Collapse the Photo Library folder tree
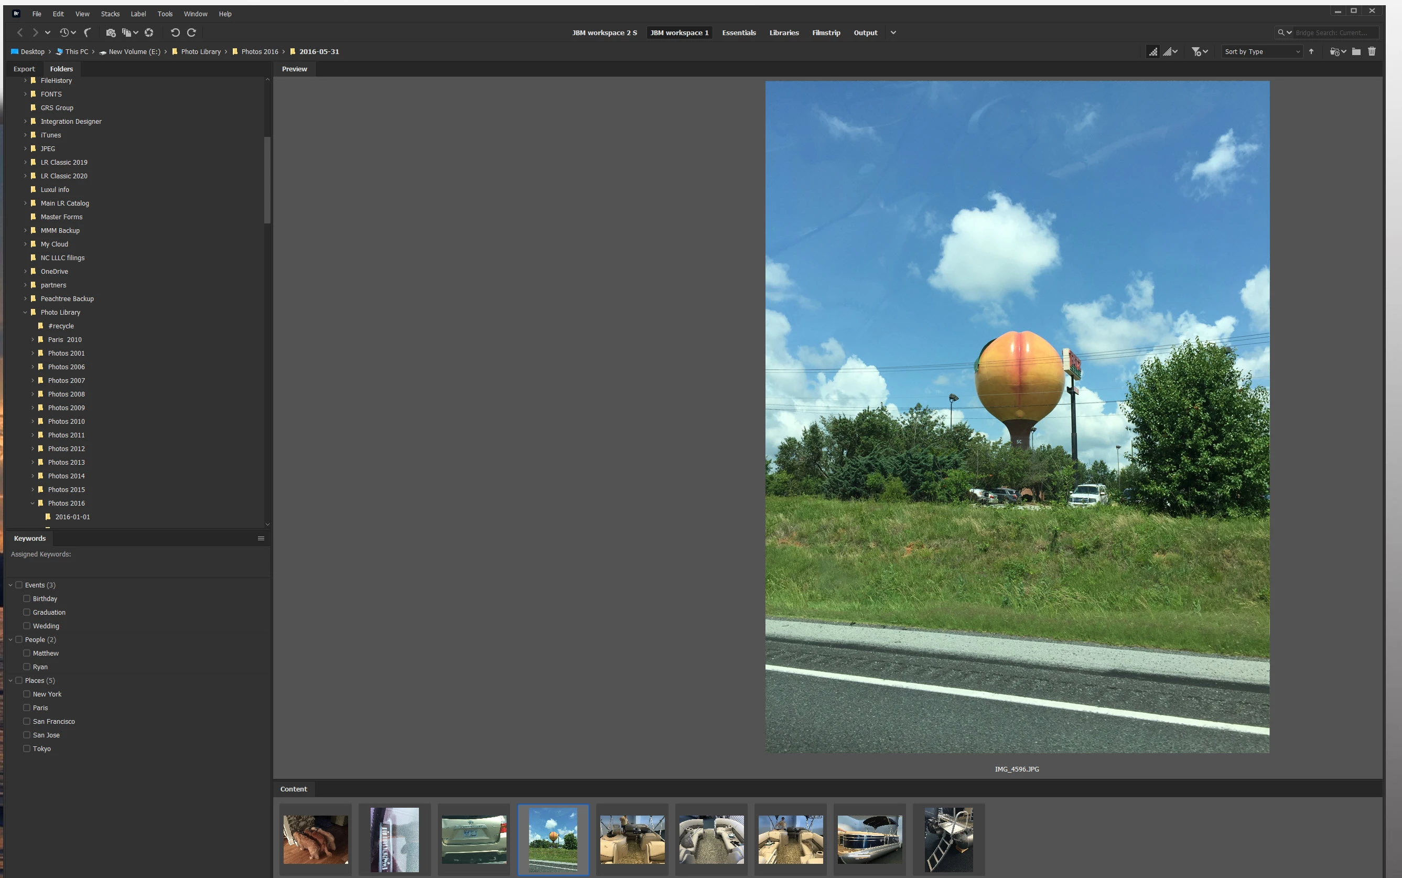 click(25, 313)
